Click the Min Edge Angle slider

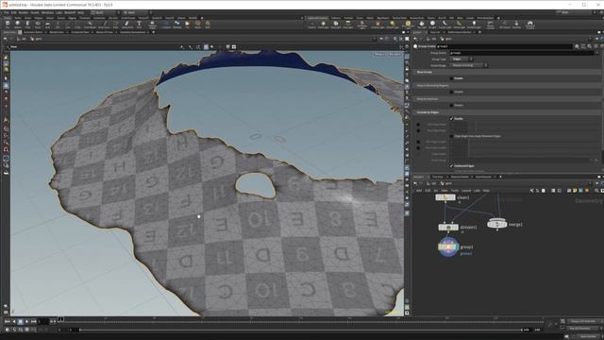click(x=534, y=125)
